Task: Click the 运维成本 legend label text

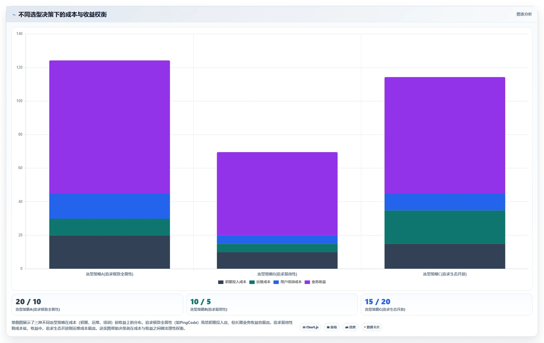Action: click(263, 282)
